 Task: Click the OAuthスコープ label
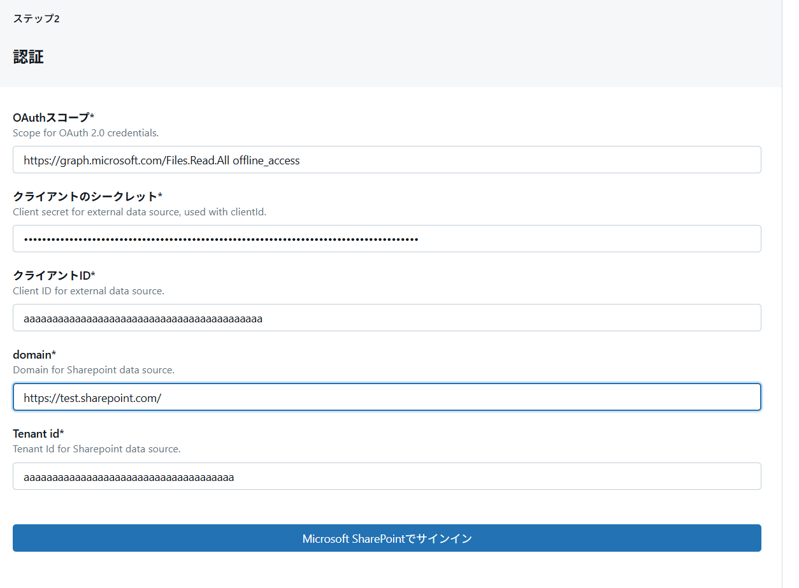pyautogui.click(x=54, y=117)
